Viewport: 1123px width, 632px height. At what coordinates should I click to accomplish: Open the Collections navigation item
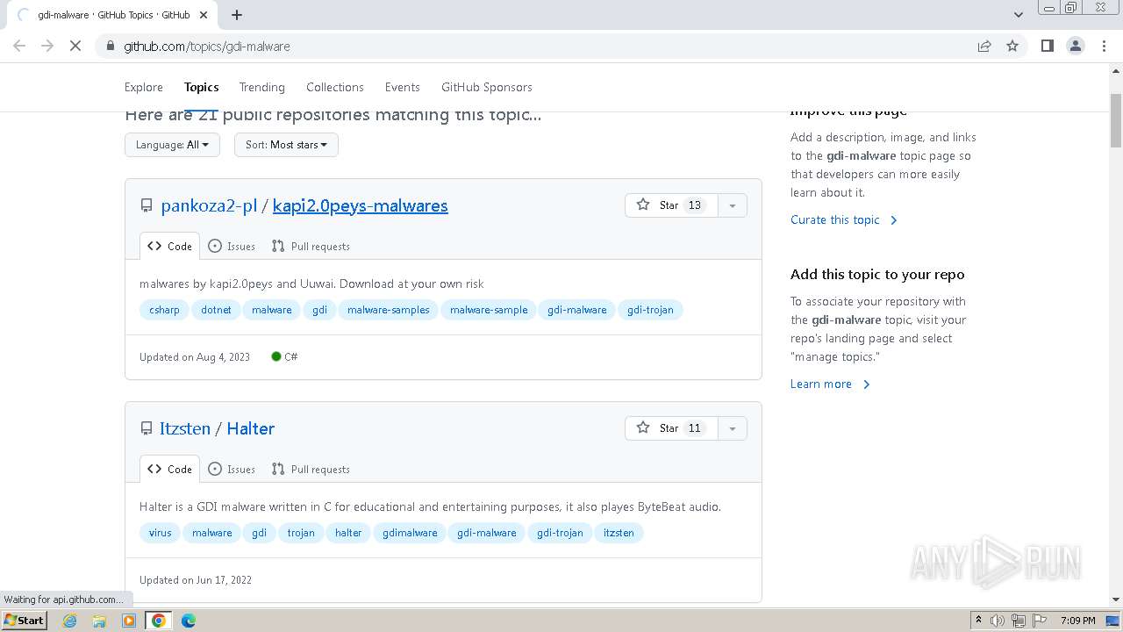point(335,87)
